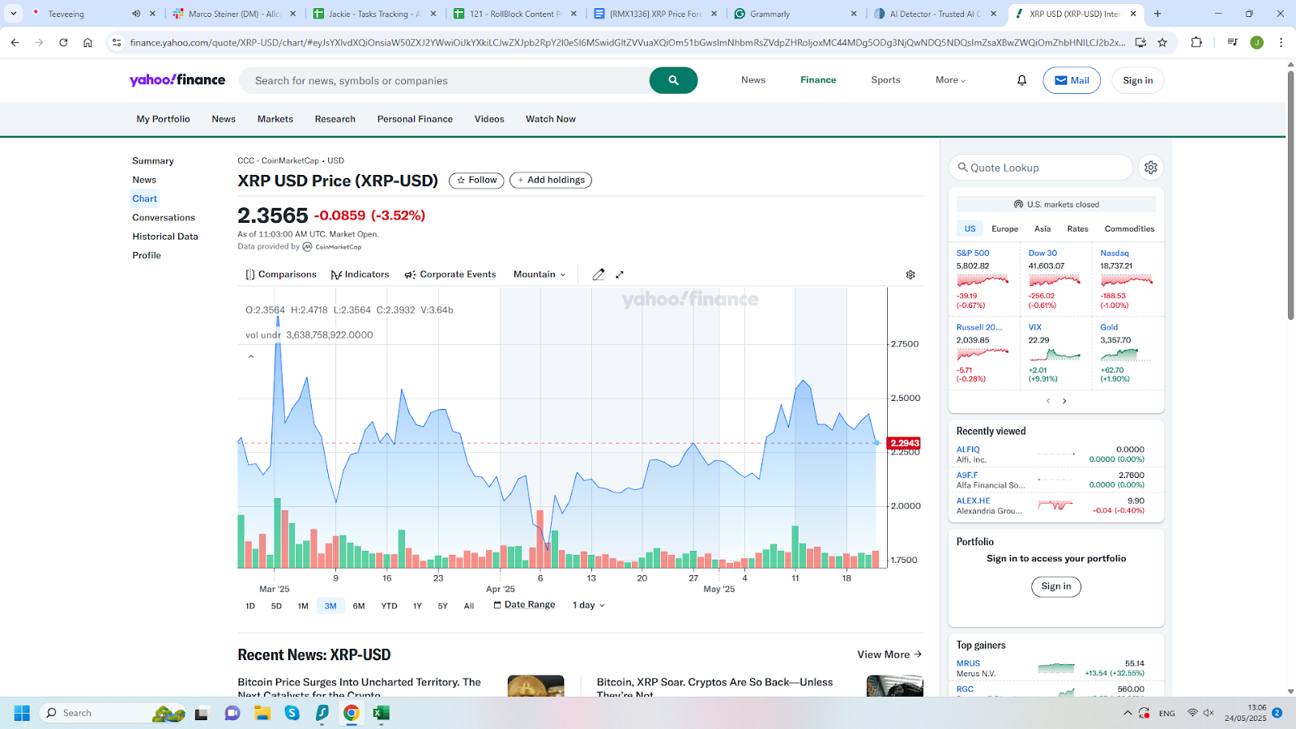The width and height of the screenshot is (1296, 729).
Task: Open the S&P 500 market card
Action: (983, 279)
